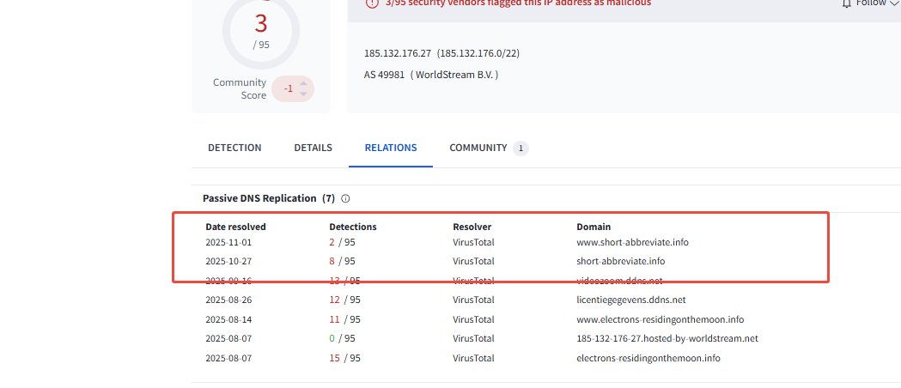This screenshot has width=901, height=388.
Task: Click the 2025-10-27 date cell
Action: coord(228,261)
